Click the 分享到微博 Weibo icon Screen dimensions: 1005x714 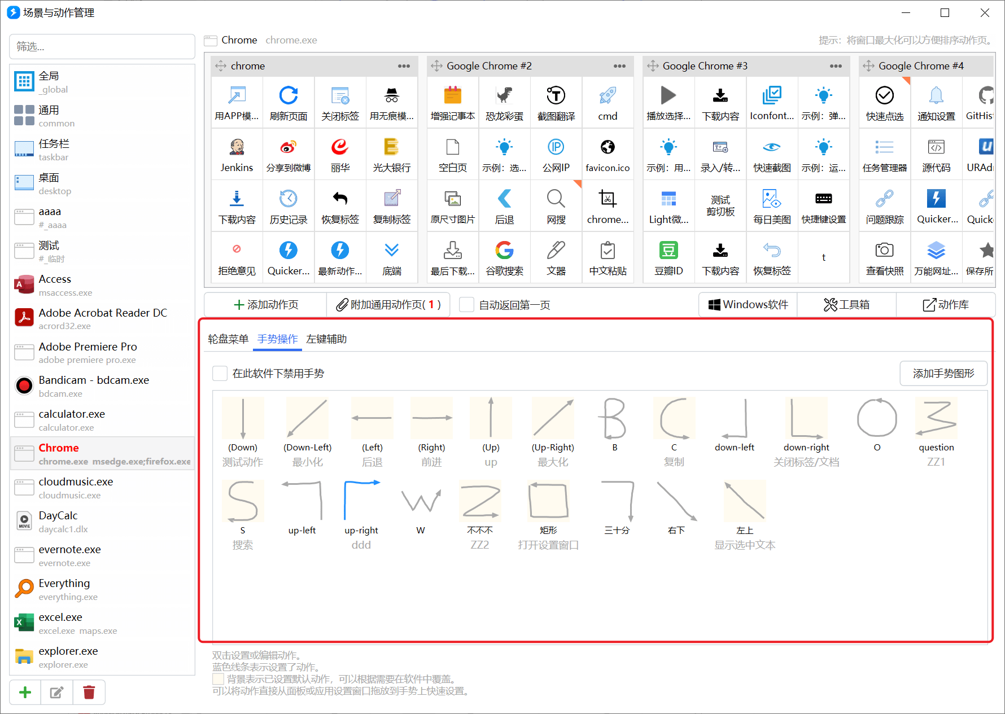click(289, 147)
